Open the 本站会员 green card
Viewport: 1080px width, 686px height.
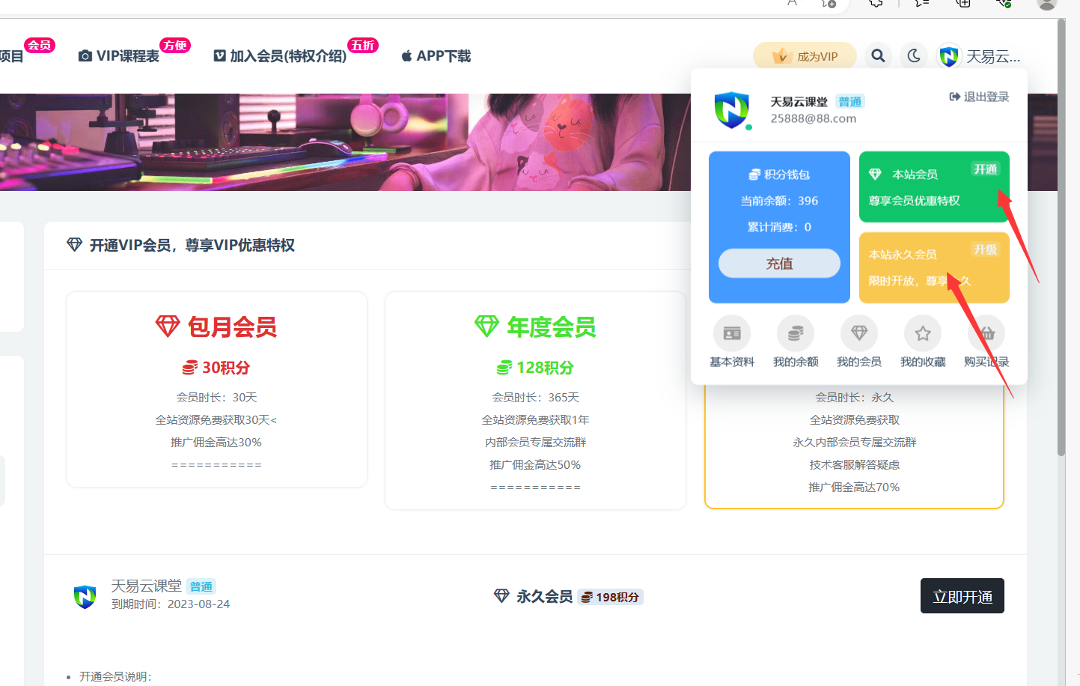click(933, 187)
